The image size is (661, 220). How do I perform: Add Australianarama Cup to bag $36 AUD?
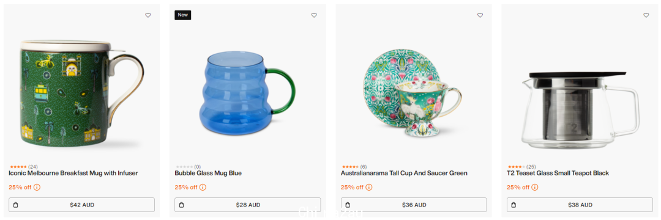414,205
